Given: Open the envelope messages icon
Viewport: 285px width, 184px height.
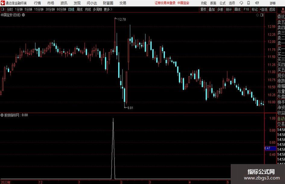Looking at the screenshot, I should [x=257, y=3].
